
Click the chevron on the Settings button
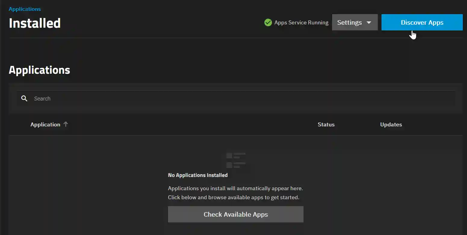coord(369,22)
